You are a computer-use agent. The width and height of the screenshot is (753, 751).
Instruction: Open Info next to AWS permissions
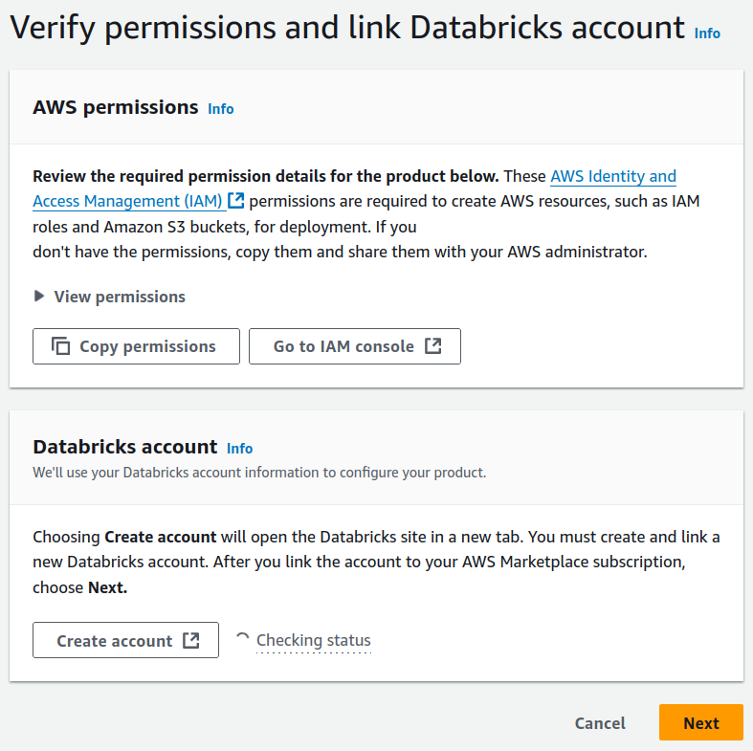(x=221, y=109)
